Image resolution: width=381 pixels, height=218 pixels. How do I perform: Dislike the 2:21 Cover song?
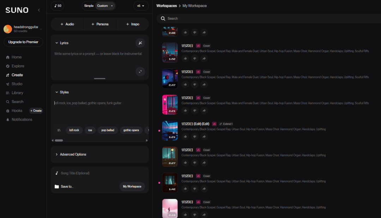pyautogui.click(x=195, y=111)
